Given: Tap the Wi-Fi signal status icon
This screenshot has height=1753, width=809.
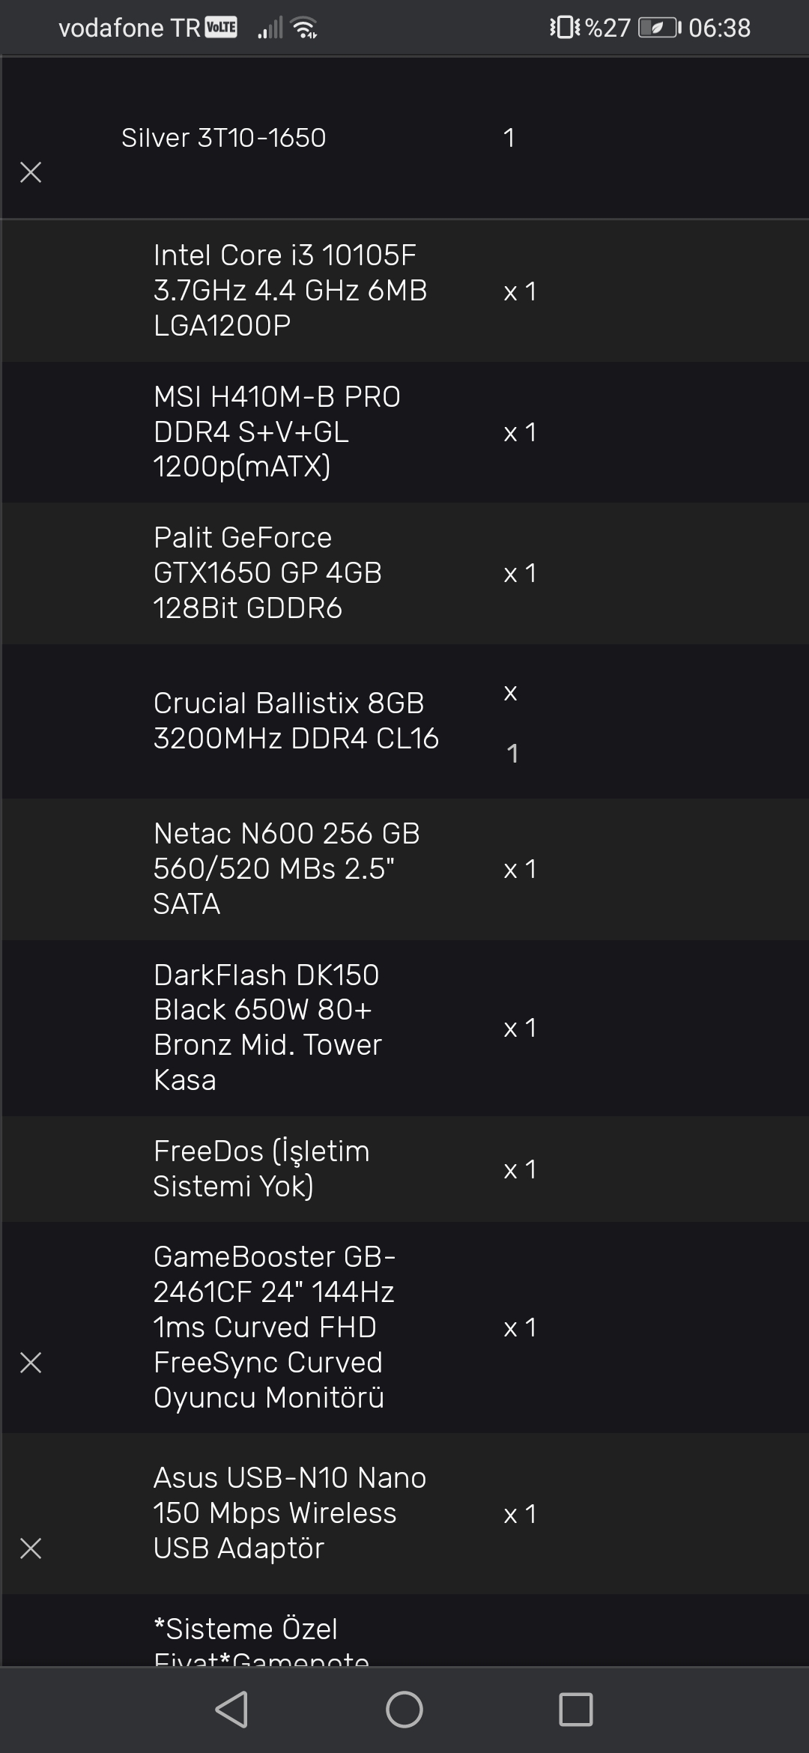Looking at the screenshot, I should coord(305,28).
